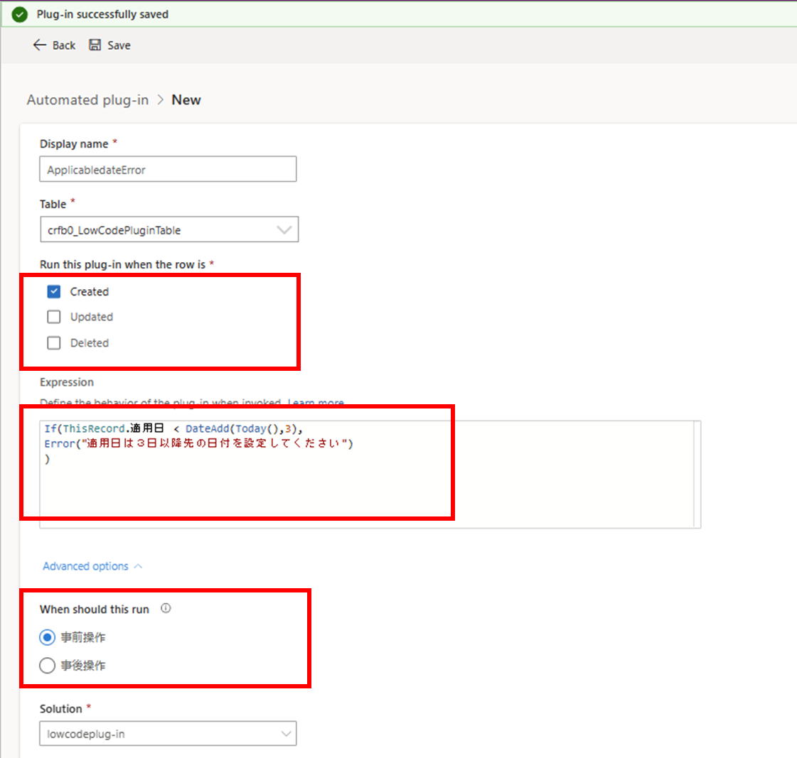This screenshot has width=797, height=758.
Task: Select the New breadcrumb item
Action: coord(186,99)
